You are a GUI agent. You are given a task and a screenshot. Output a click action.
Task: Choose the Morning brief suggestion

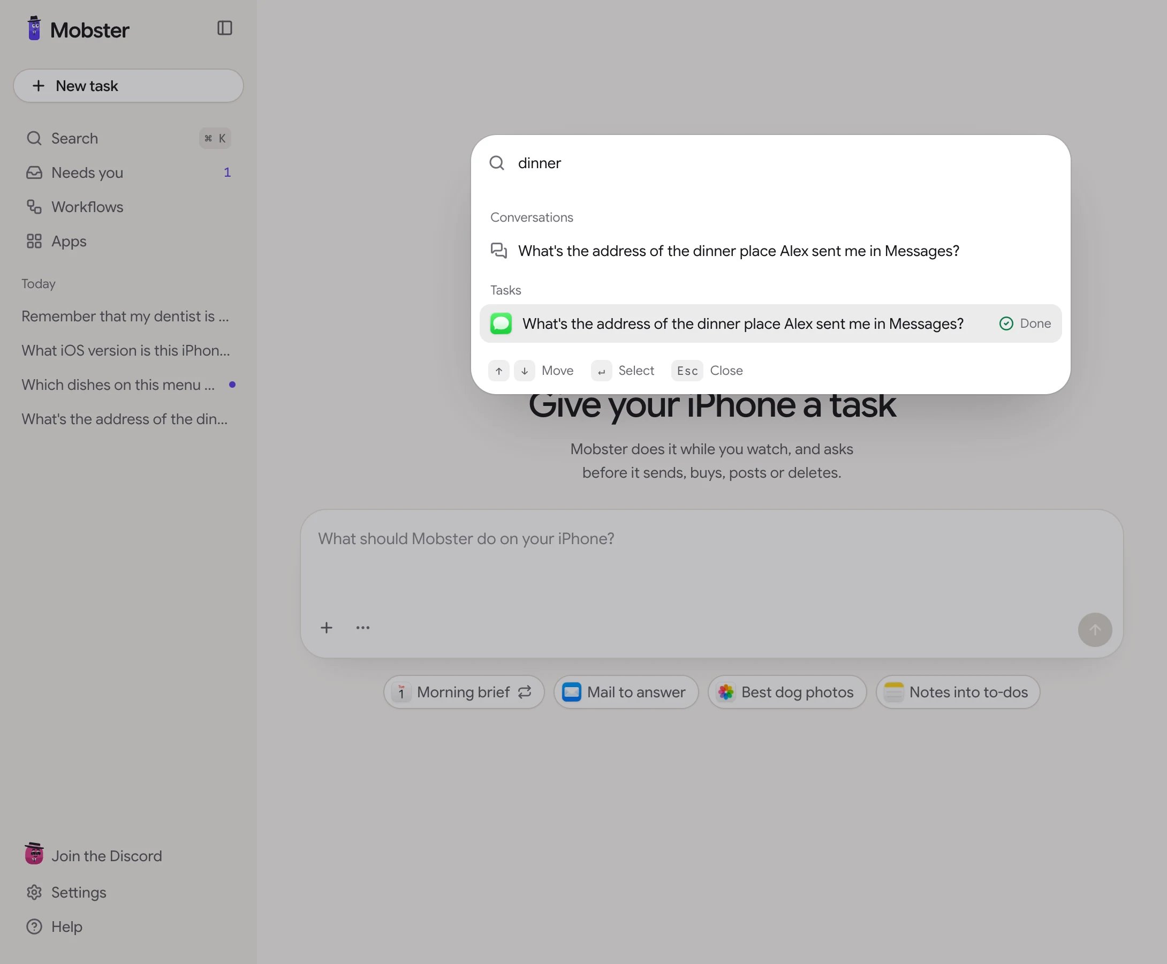[464, 692]
